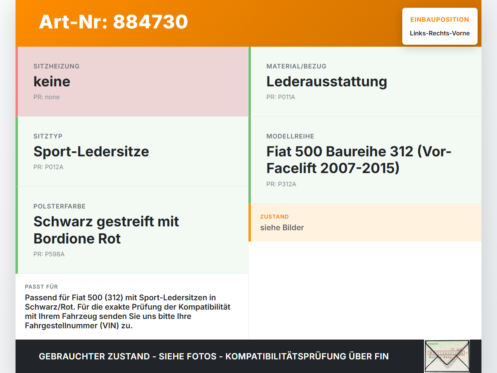Click the SITZHEIZUNG label
The height and width of the screenshot is (373, 497).
tap(56, 66)
